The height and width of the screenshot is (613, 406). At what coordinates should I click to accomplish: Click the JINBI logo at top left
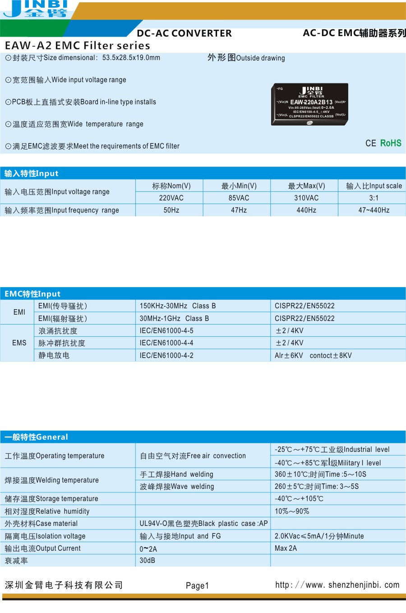click(36, 9)
